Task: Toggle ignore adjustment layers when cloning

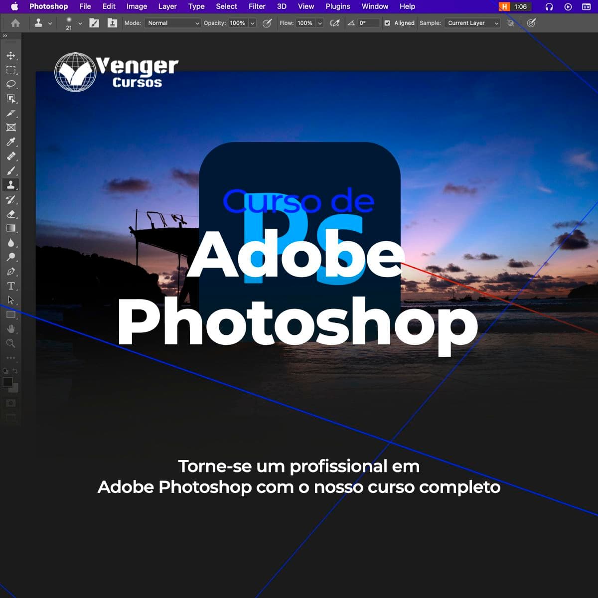Action: pos(510,23)
